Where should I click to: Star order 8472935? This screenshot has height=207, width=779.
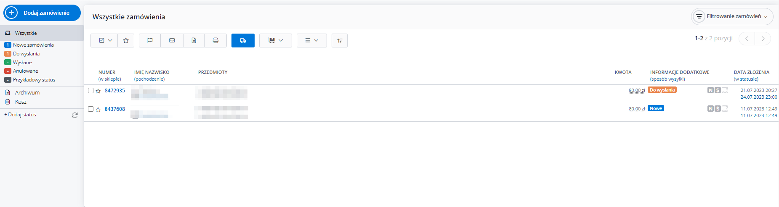coord(98,91)
